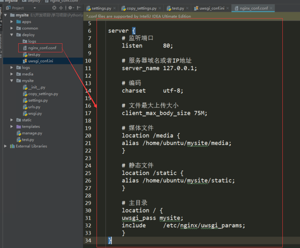
Task: Click the 'server {' line
Action: tap(122, 31)
